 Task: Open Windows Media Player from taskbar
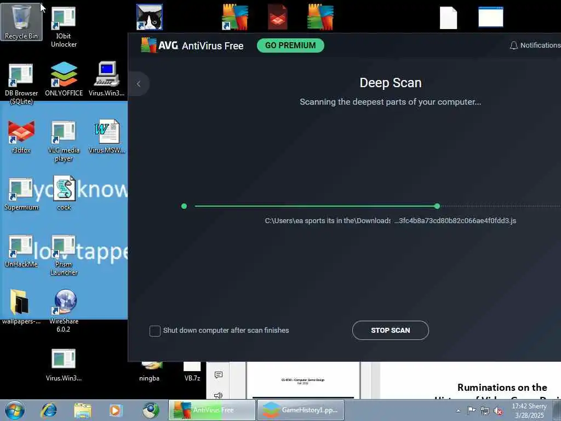tap(116, 410)
